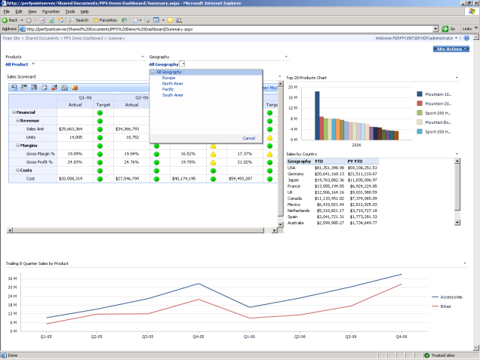Open the View menu
Image resolution: width=480 pixels, height=360 pixels.
click(32, 11)
